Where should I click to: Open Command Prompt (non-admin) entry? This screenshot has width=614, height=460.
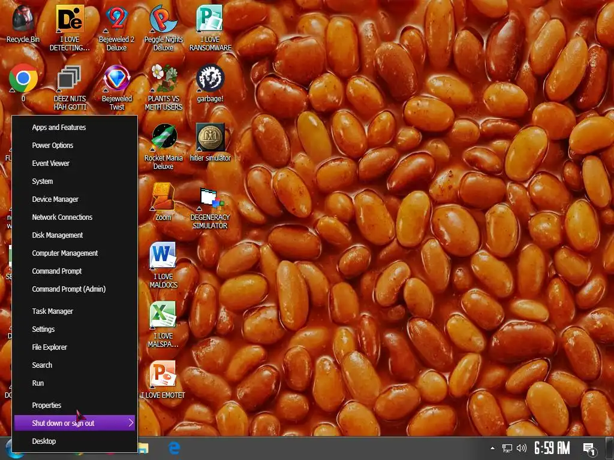(75, 271)
